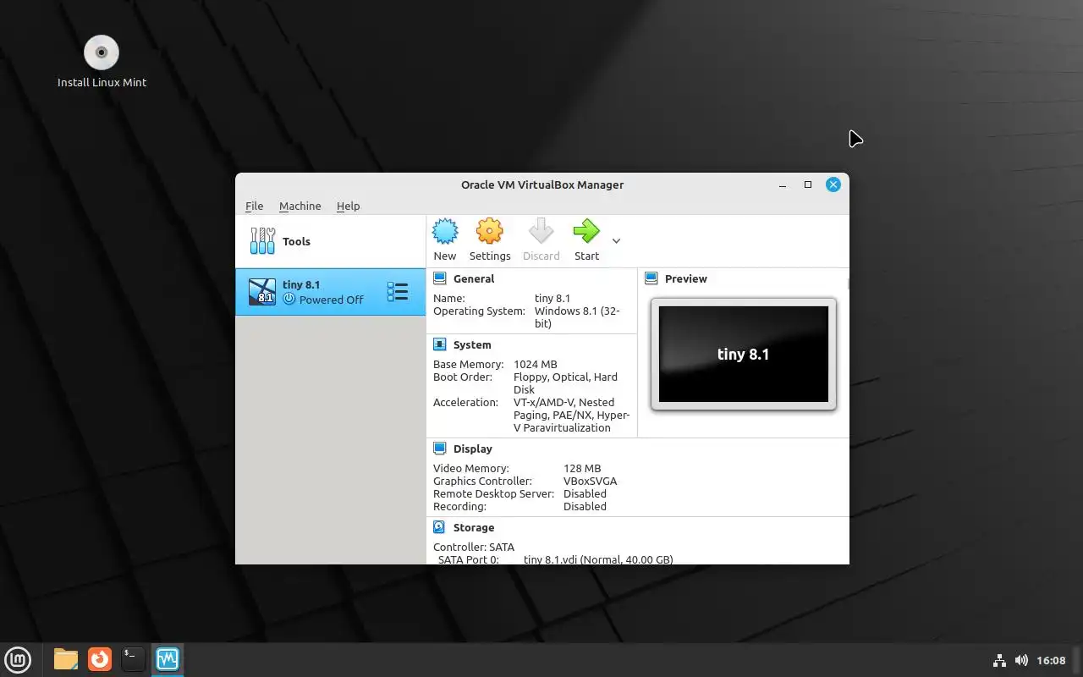1083x677 pixels.
Task: Click the tiny 8.1 preview thumbnail
Action: pyautogui.click(x=744, y=354)
